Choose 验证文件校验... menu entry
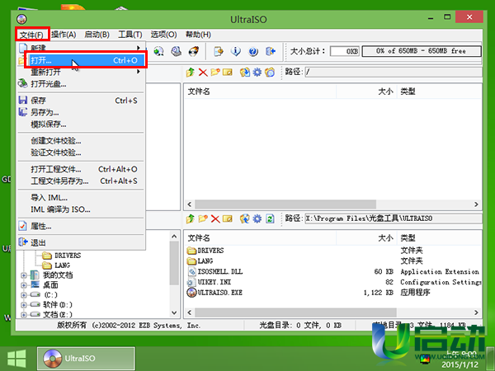Screen dimensions: 495x371 [x=81, y=153]
